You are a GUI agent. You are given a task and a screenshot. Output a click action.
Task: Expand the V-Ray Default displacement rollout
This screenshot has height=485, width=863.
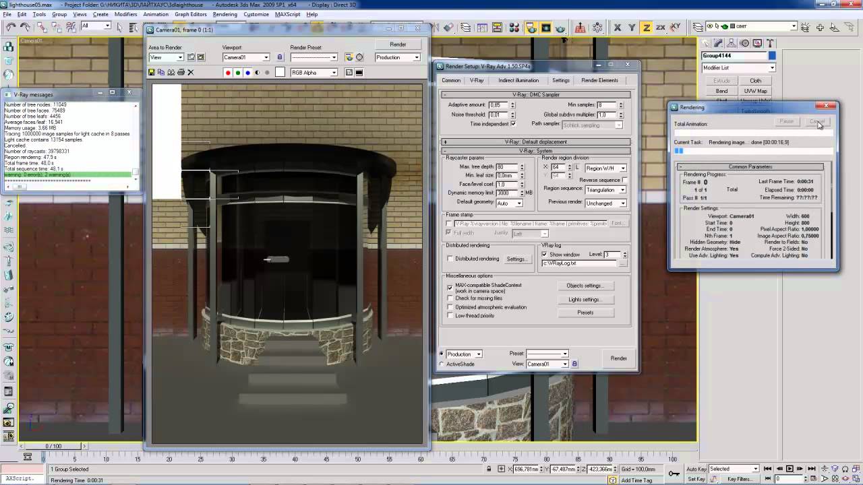[536, 142]
